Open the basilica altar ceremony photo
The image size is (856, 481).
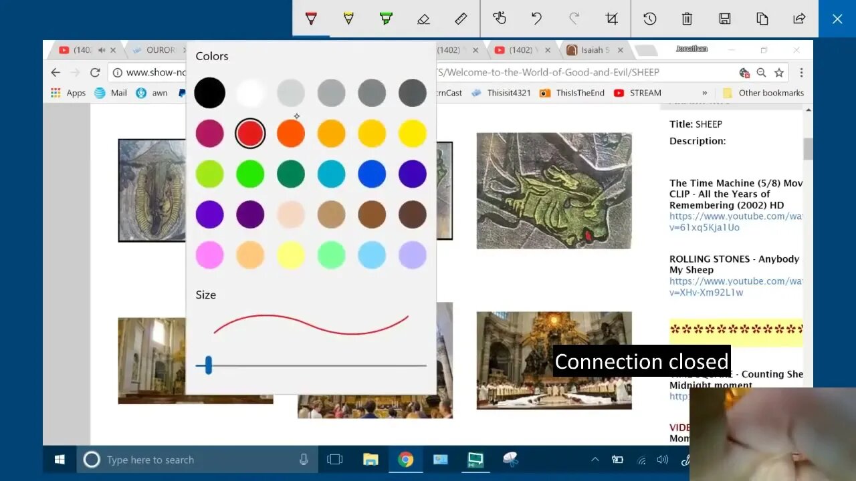pos(554,360)
